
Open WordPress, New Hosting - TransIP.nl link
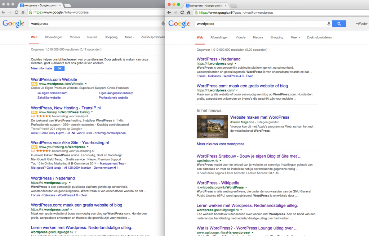point(66,108)
